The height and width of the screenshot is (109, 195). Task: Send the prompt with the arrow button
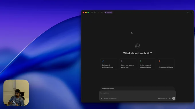[173, 98]
